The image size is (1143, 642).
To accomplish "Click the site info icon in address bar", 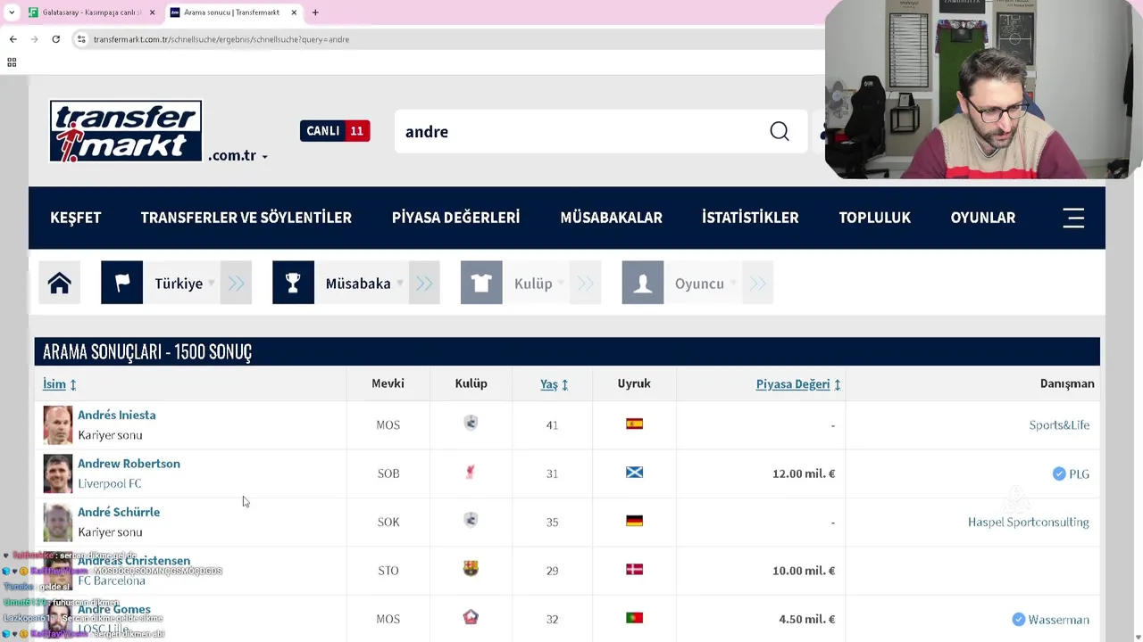I will (x=81, y=39).
